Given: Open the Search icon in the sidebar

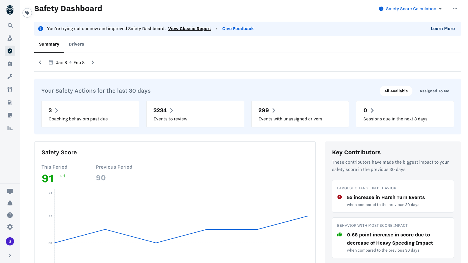Looking at the screenshot, I should [x=10, y=26].
